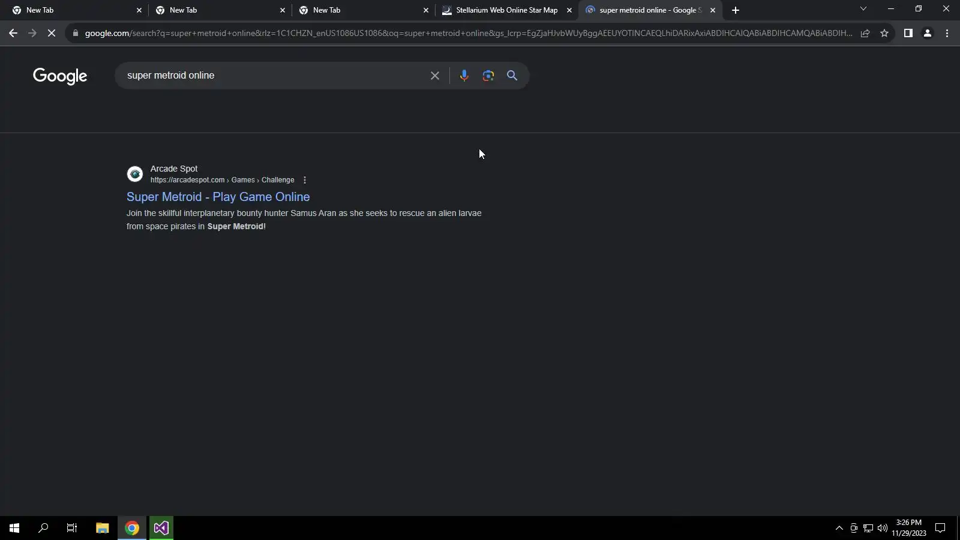This screenshot has width=960, height=540.
Task: Click the Arcade Spot site name
Action: 174,169
